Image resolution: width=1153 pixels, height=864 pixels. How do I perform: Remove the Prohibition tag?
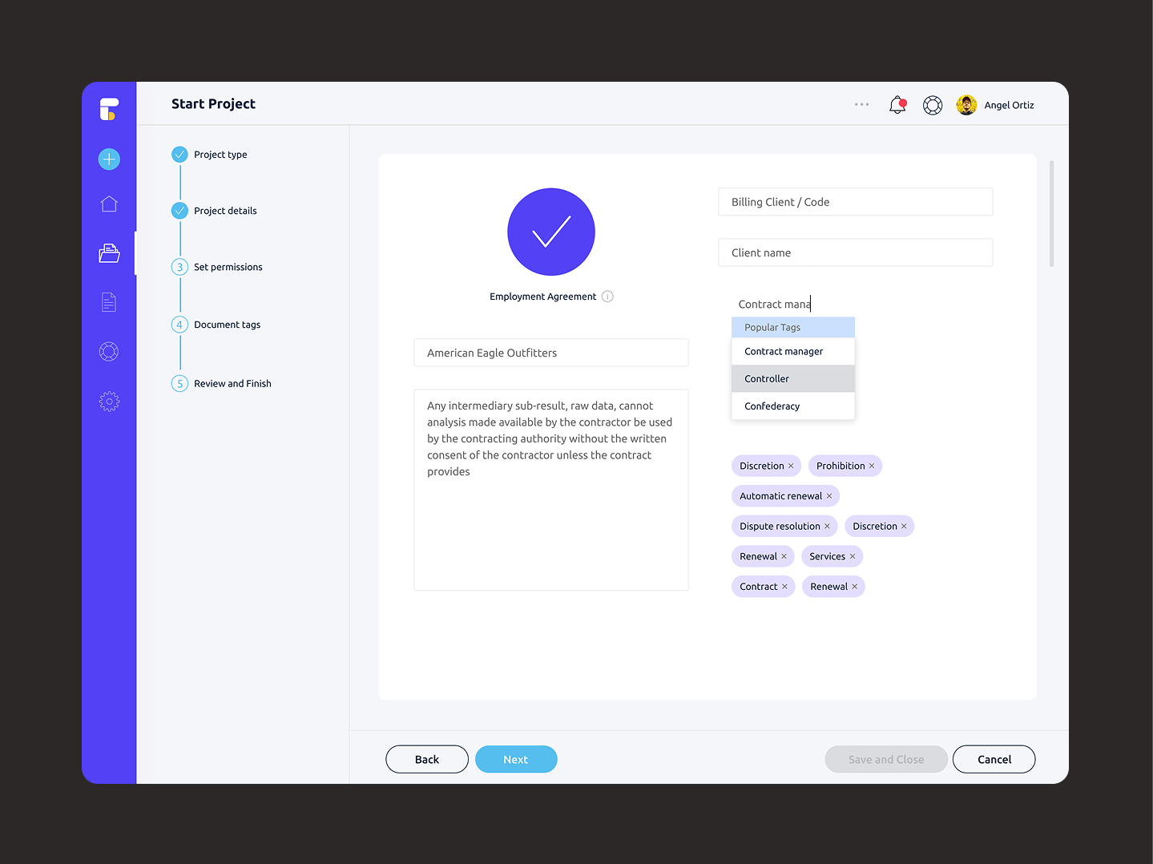tap(872, 466)
